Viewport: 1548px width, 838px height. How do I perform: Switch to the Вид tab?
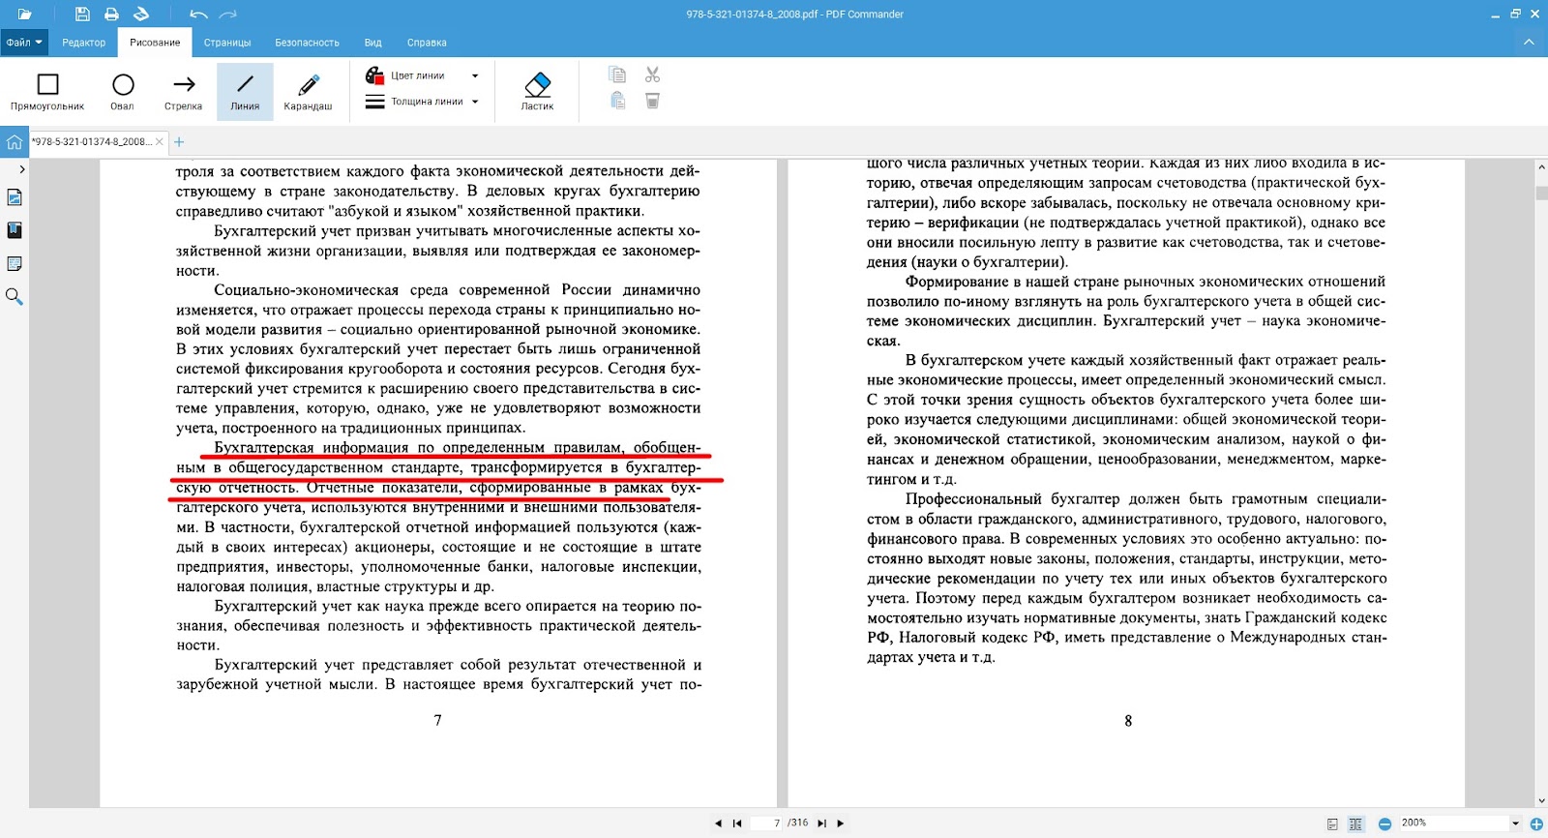point(373,43)
